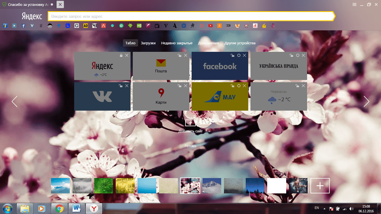Open the blue upward arrow bookmark
The image size is (381, 214).
click(x=59, y=26)
